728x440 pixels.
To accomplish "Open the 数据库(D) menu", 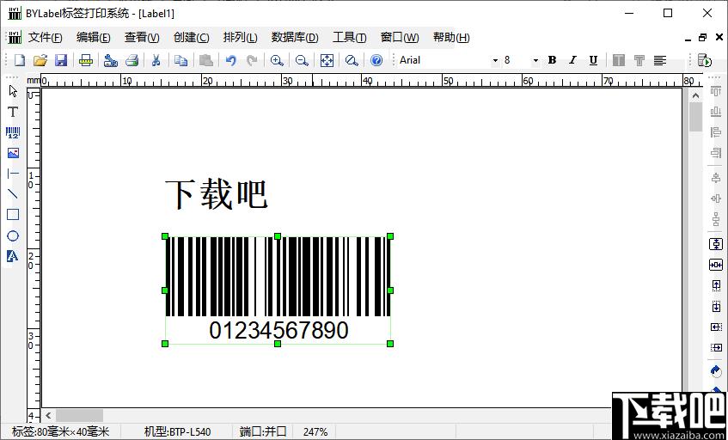I will (295, 38).
